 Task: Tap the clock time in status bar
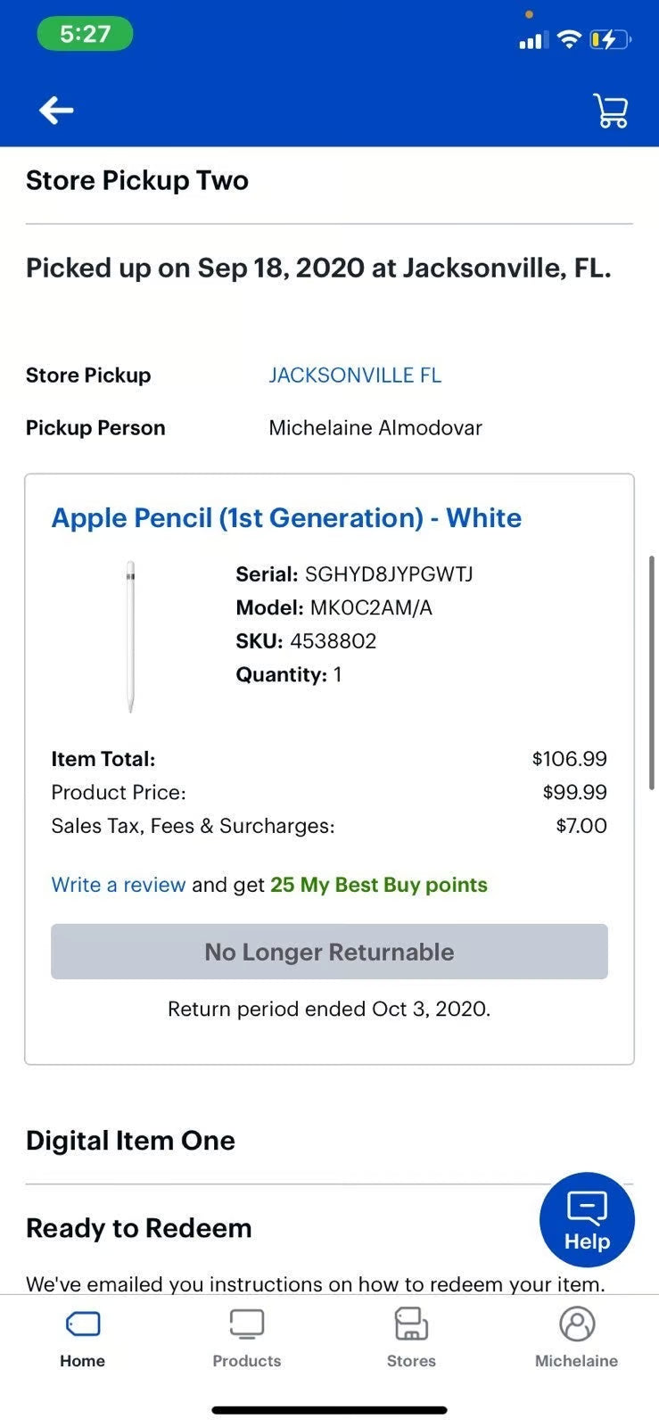pyautogui.click(x=85, y=33)
